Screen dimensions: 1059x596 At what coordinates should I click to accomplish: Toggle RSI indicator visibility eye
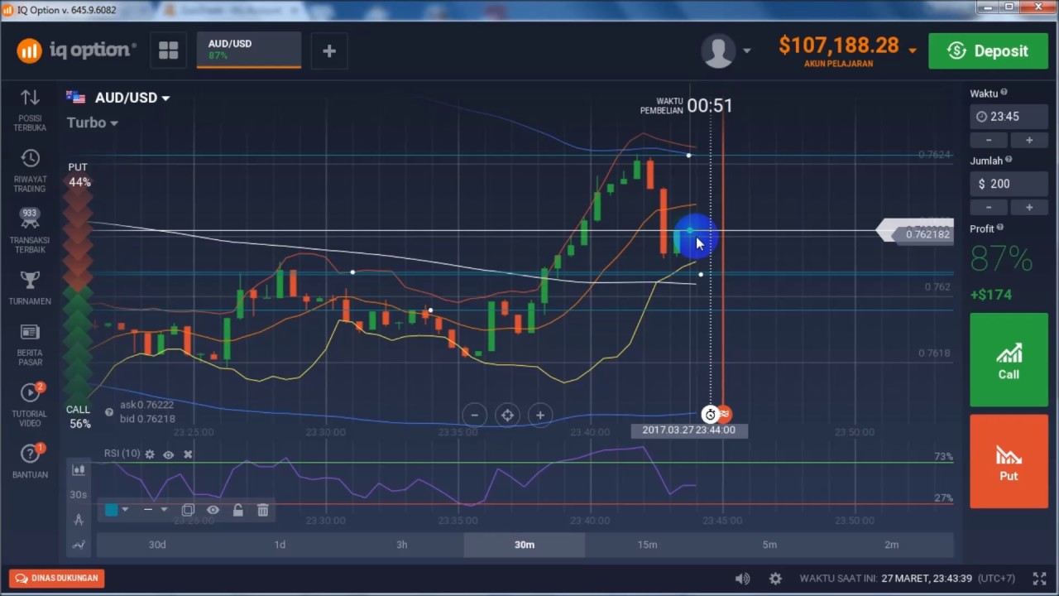click(x=169, y=454)
